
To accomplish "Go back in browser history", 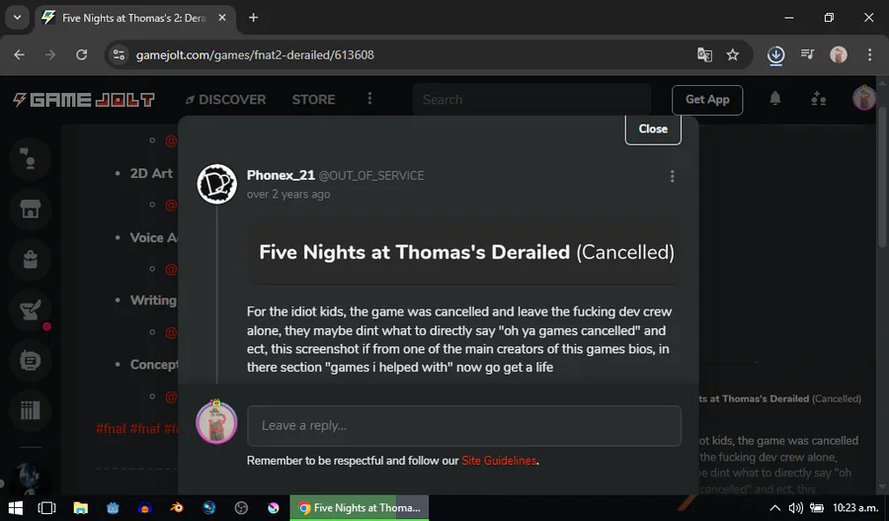I will click(x=20, y=55).
